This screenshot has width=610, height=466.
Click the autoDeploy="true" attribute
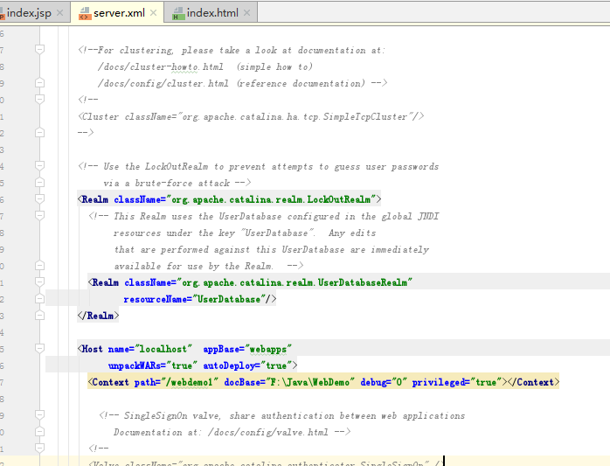coord(247,365)
